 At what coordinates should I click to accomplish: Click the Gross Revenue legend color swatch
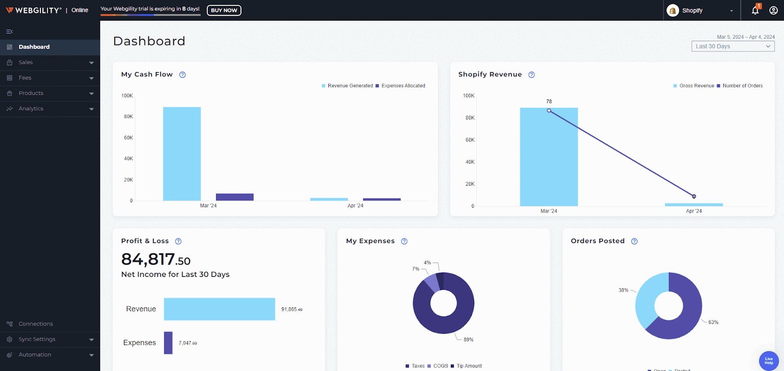click(675, 86)
